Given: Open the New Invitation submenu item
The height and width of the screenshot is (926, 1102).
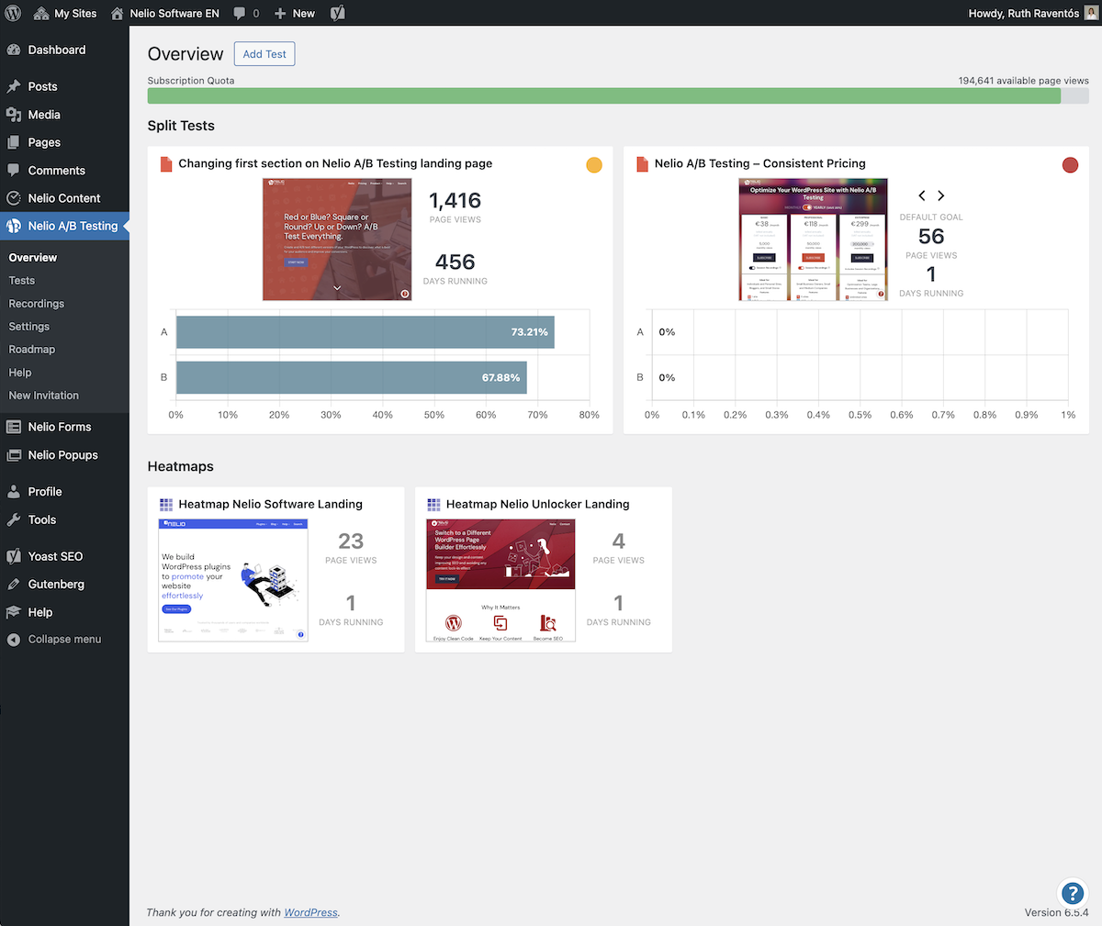Looking at the screenshot, I should [x=44, y=396].
